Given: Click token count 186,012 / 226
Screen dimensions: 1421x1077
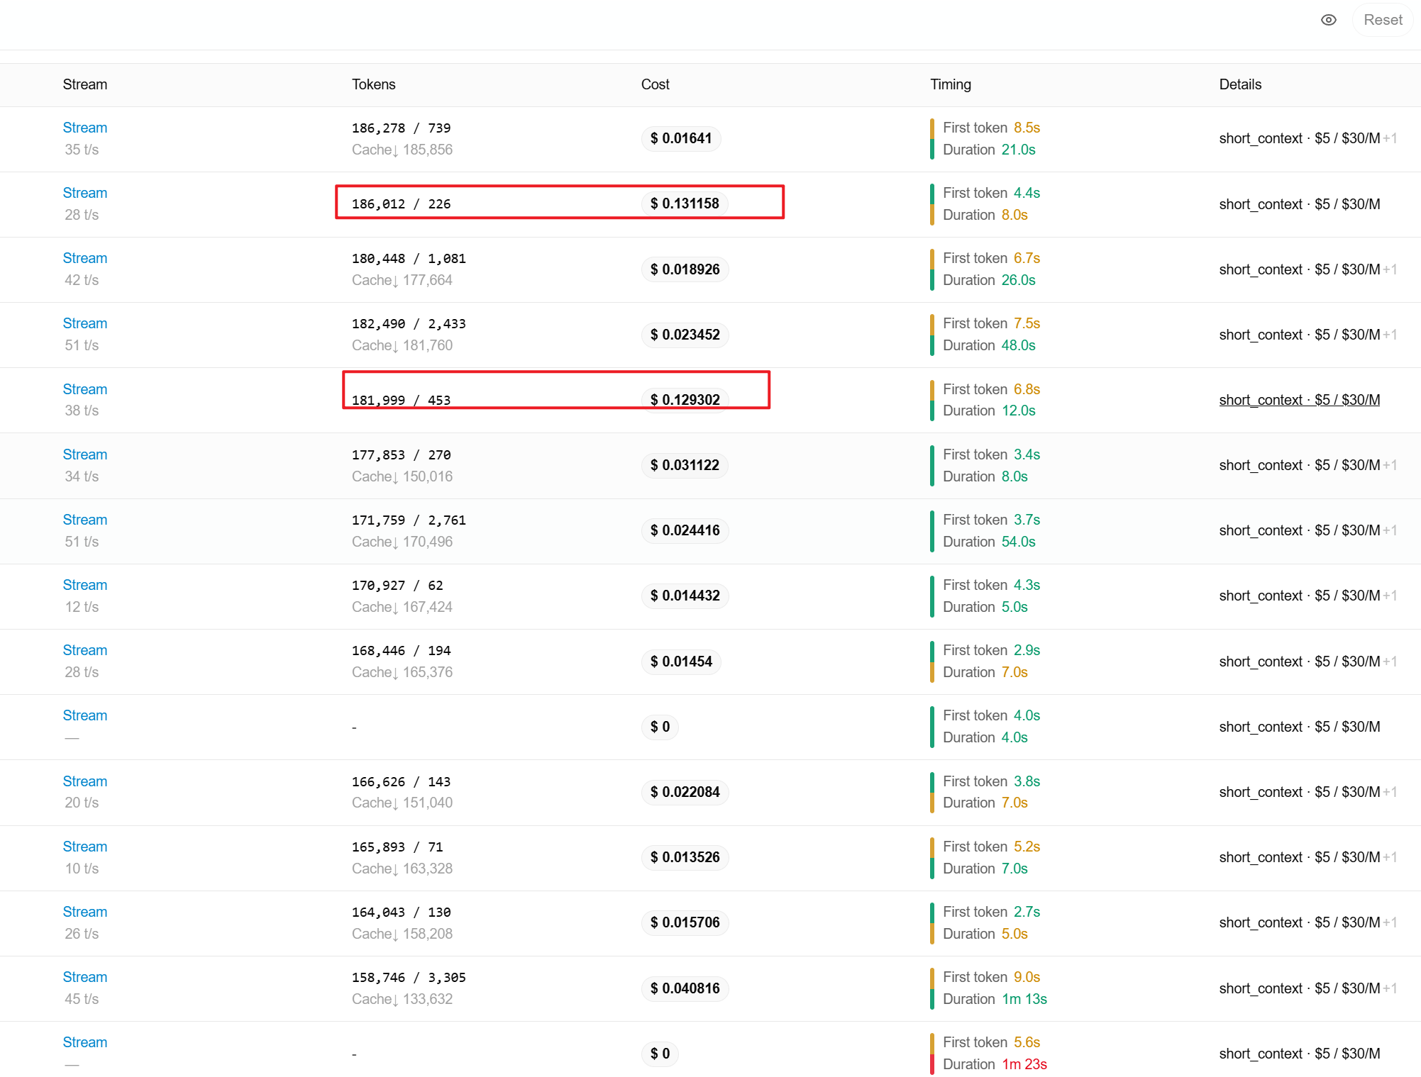Looking at the screenshot, I should pyautogui.click(x=402, y=204).
